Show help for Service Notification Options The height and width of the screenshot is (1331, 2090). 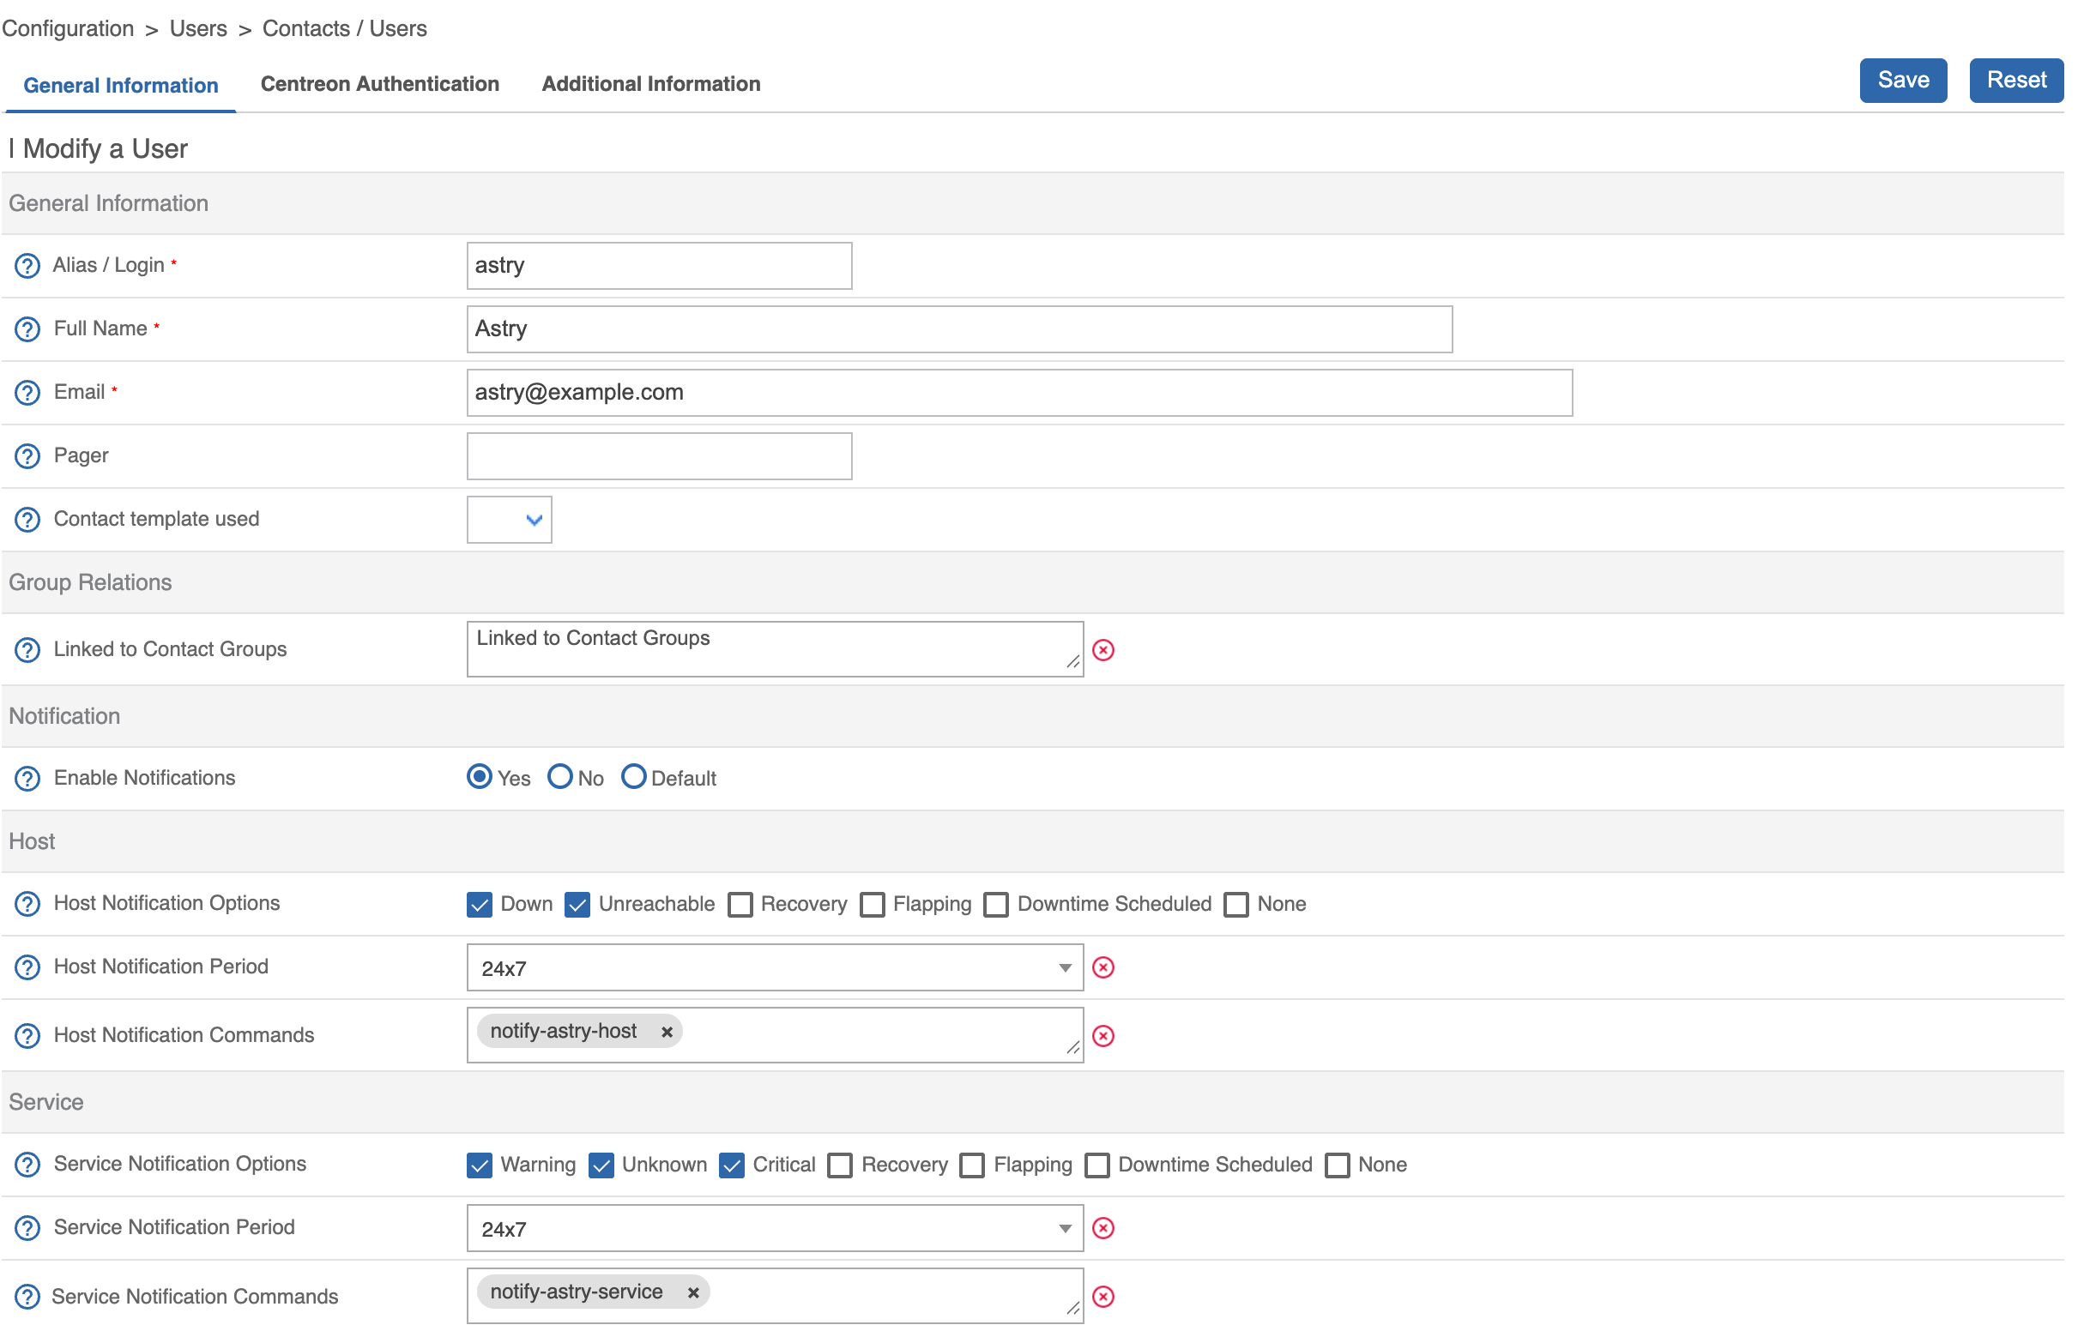(27, 1164)
